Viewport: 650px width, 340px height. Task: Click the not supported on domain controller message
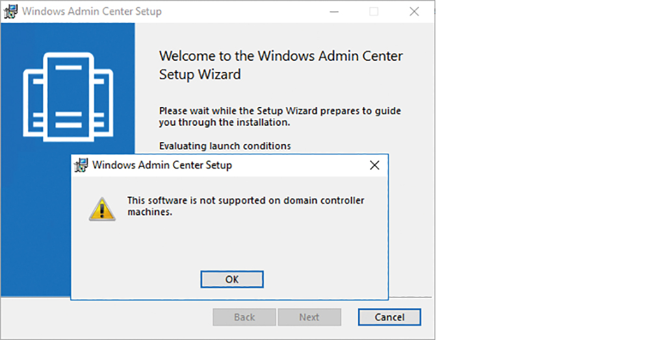246,206
